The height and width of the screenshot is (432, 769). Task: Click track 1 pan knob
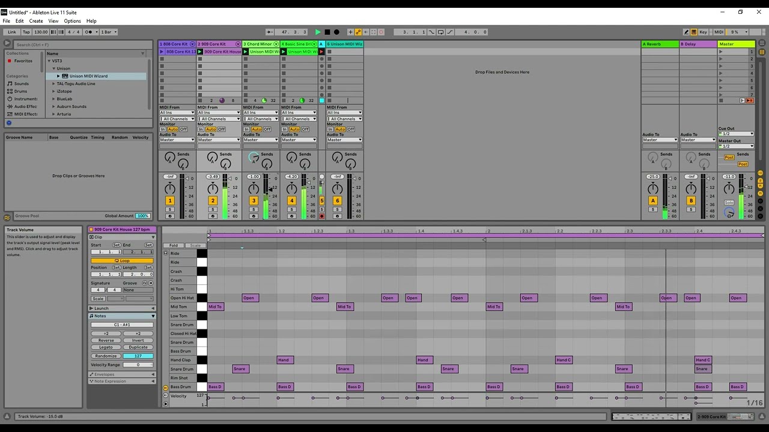tap(170, 188)
